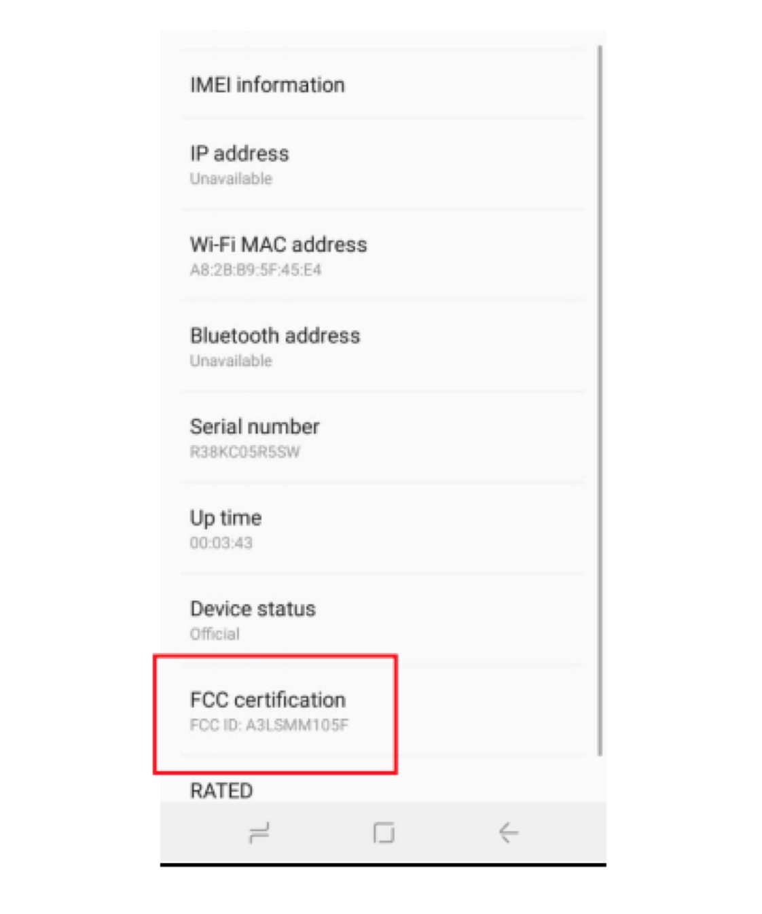This screenshot has height=914, width=762.
Task: Tap Unavailable under Bluetooth address
Action: point(231,361)
